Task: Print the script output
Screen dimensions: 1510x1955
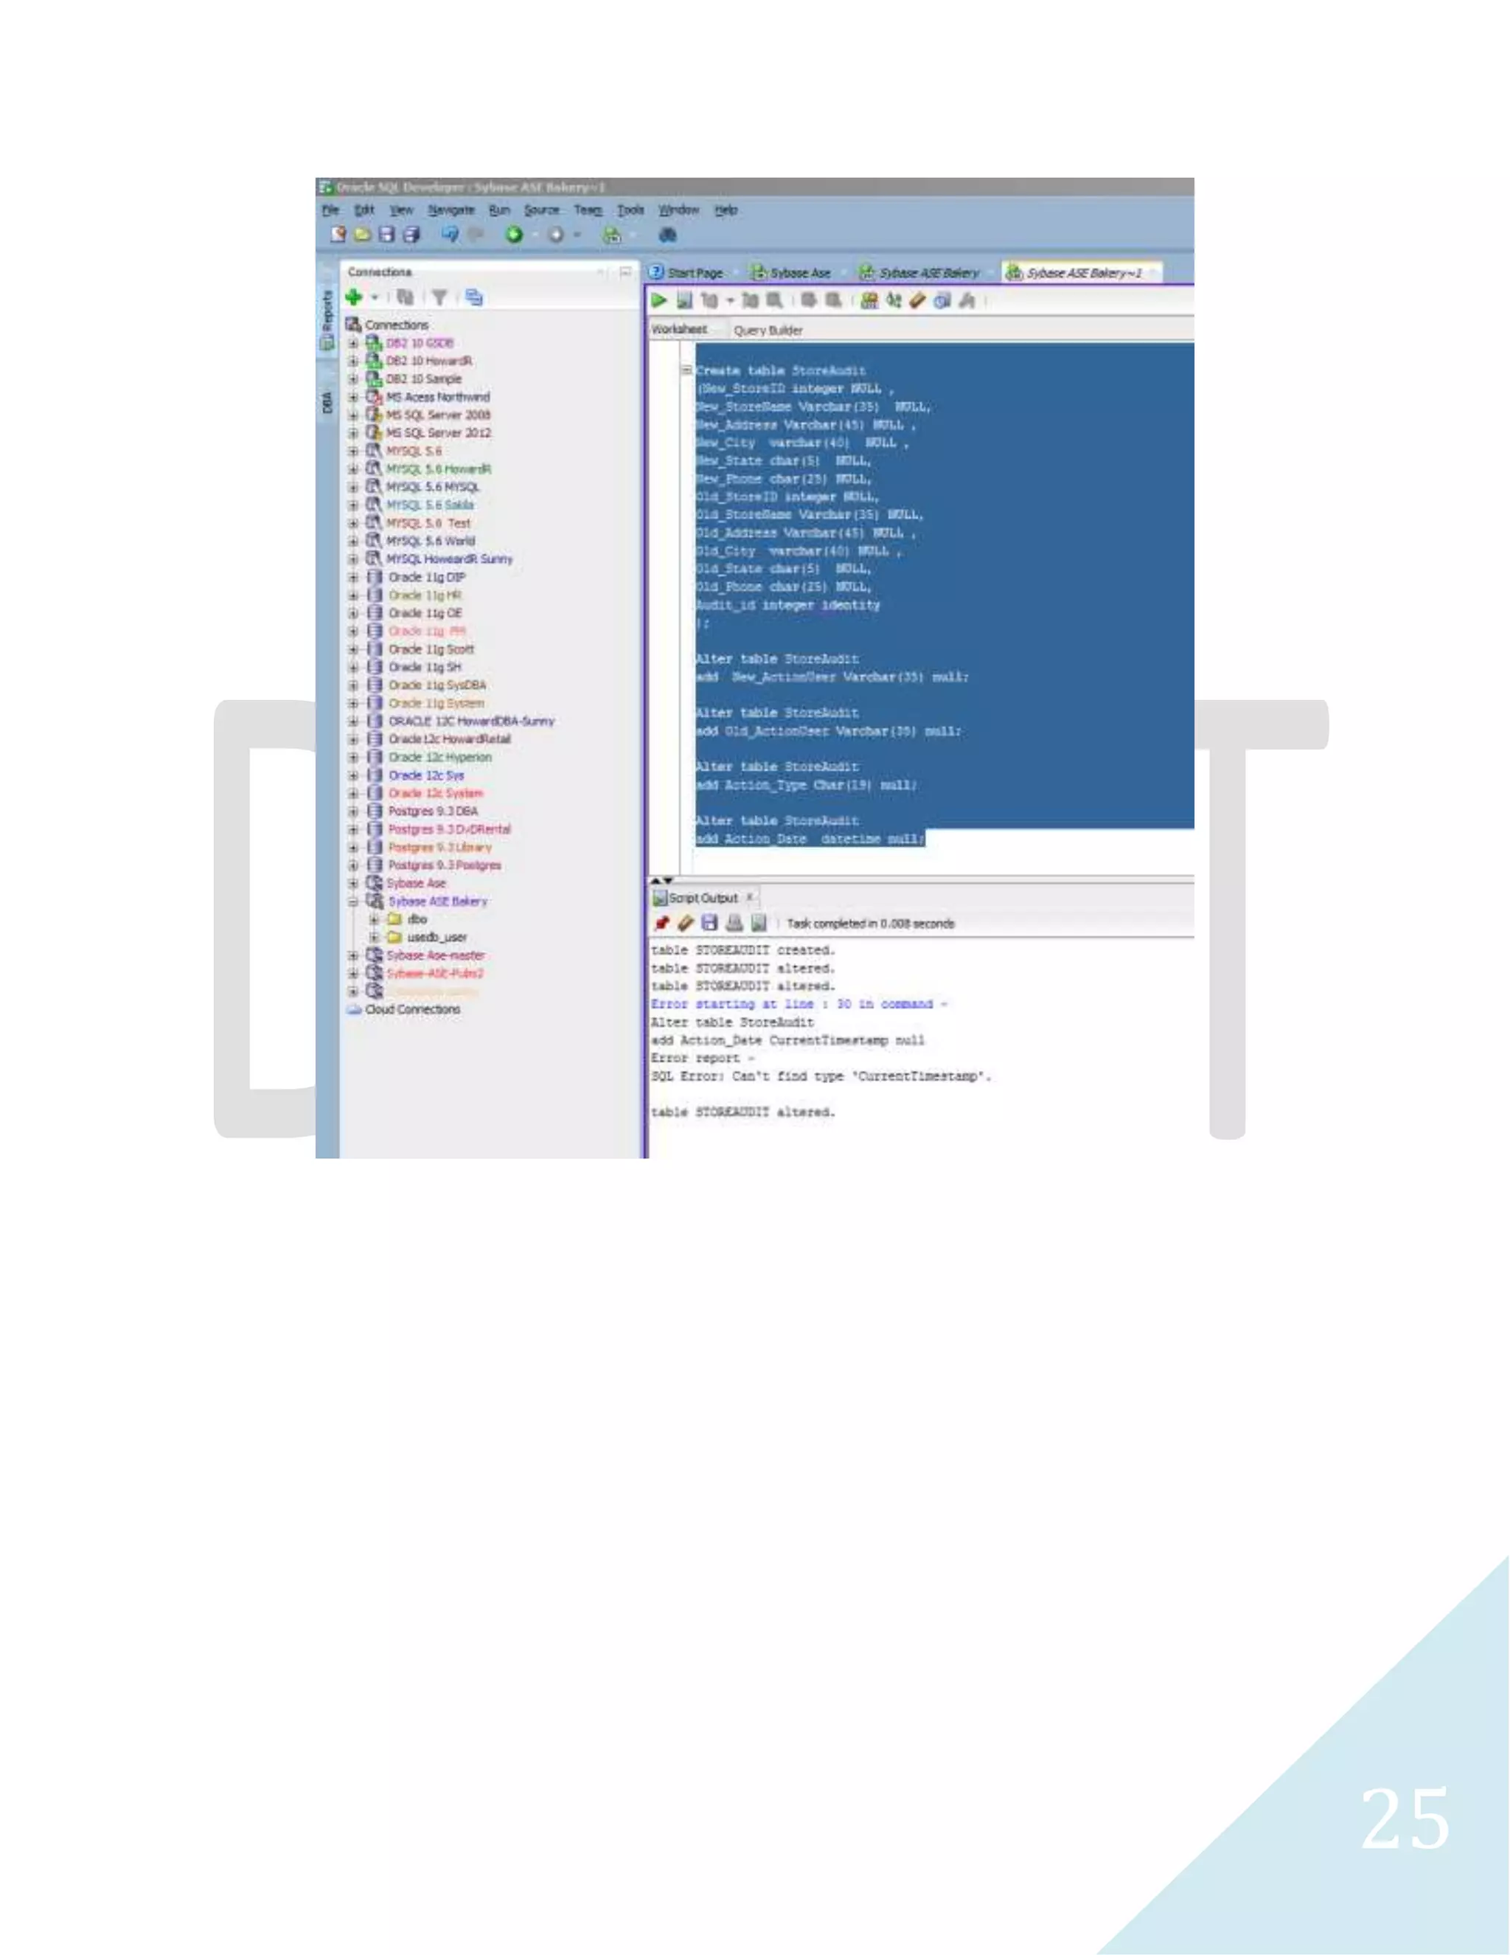Action: click(x=734, y=923)
